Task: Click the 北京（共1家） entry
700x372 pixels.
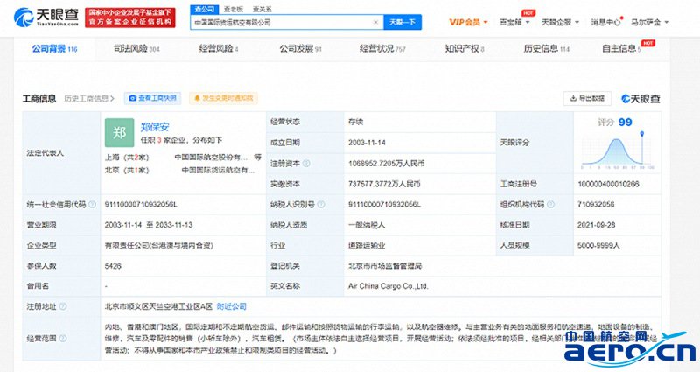Action: tap(127, 170)
